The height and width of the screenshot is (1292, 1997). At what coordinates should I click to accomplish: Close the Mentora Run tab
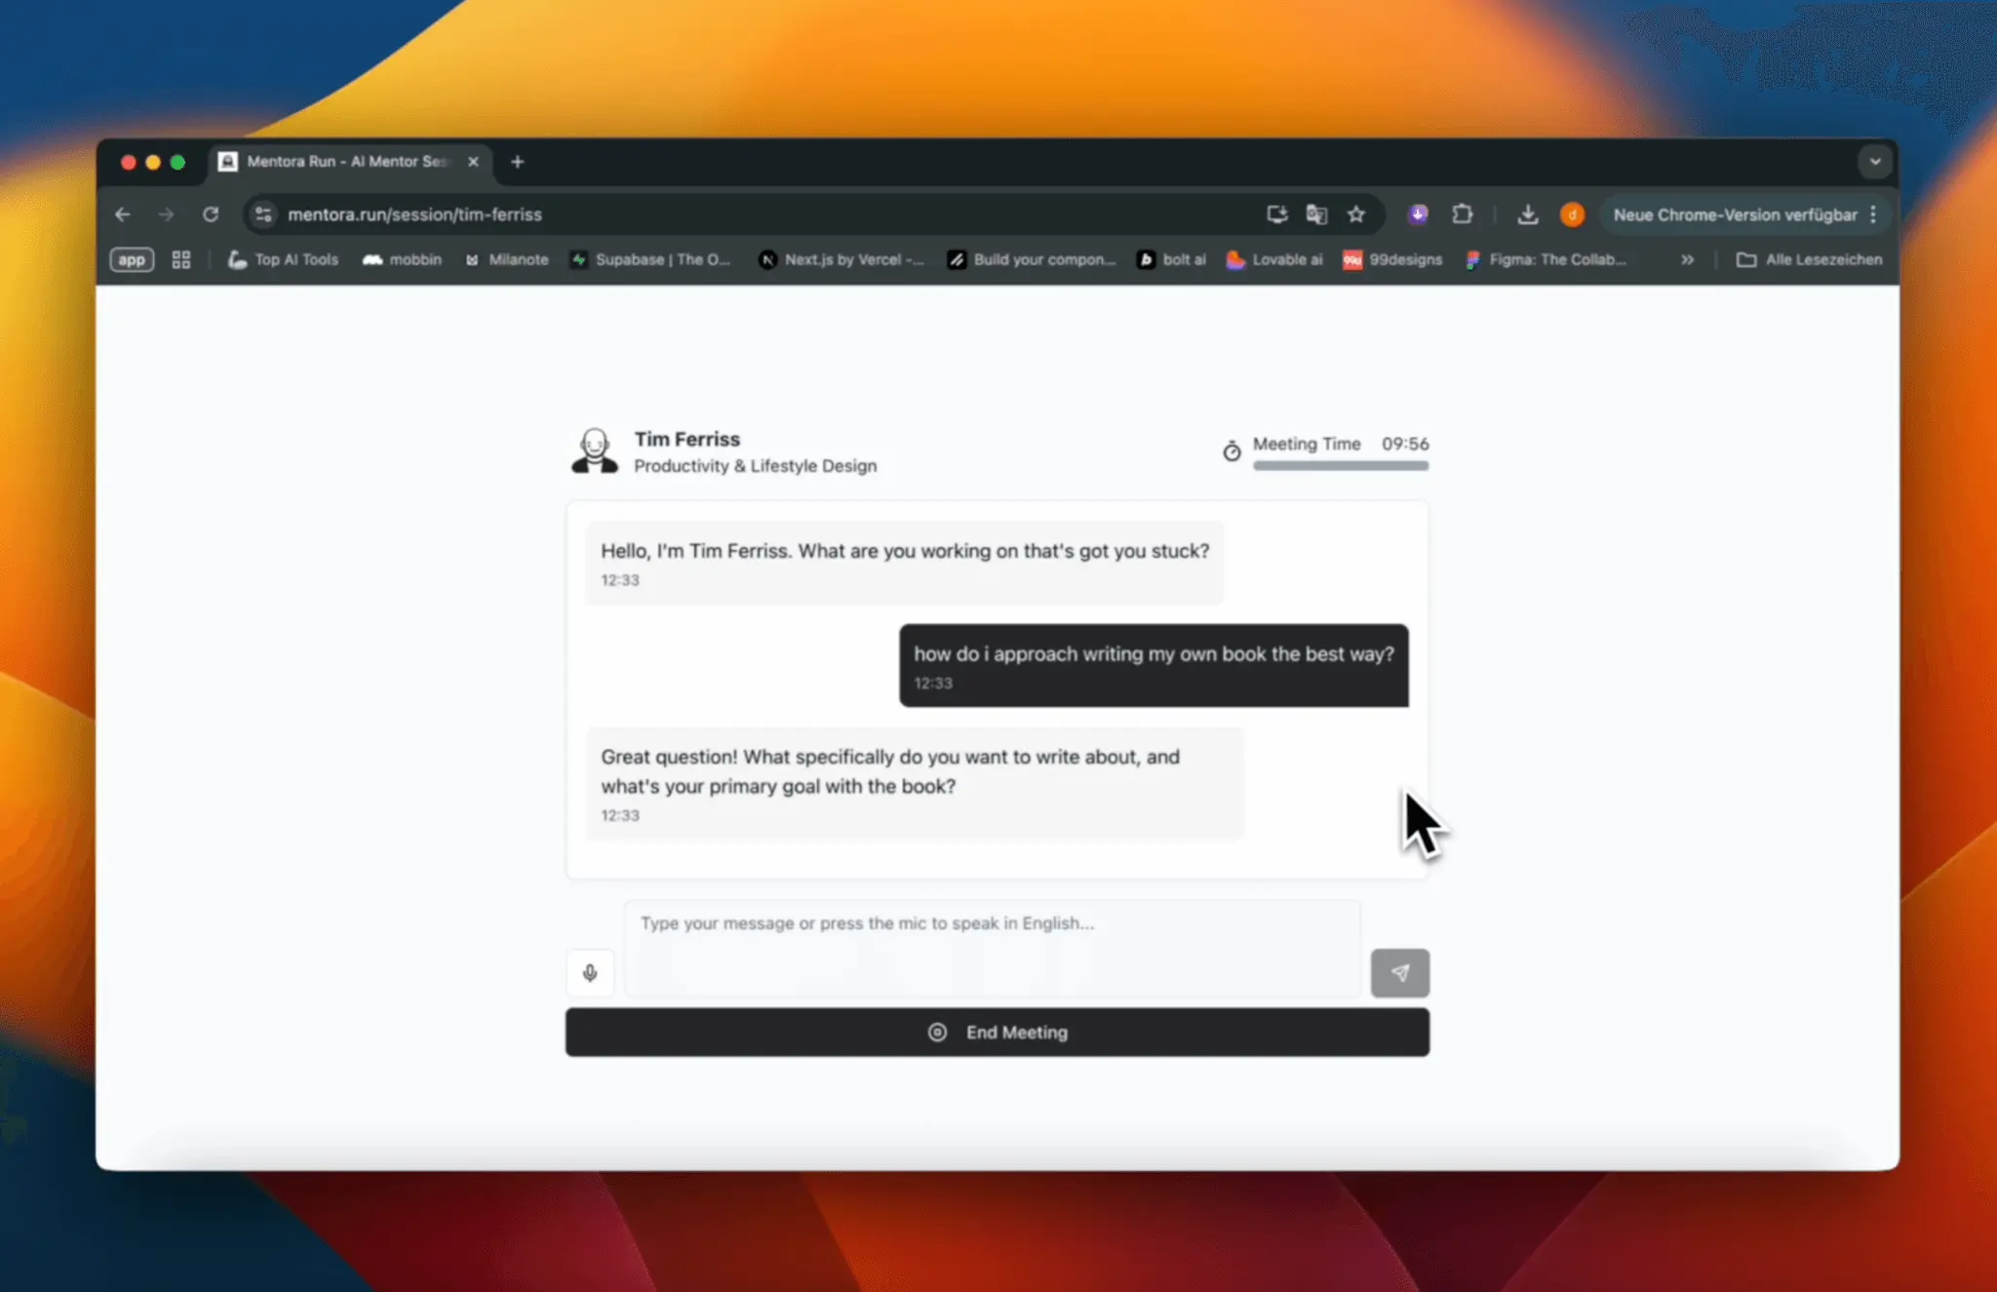pyautogui.click(x=473, y=162)
